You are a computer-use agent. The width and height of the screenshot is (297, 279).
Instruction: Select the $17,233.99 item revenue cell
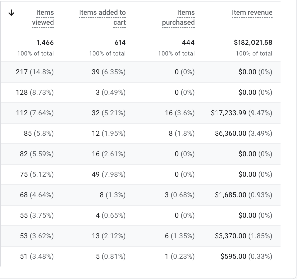(x=241, y=113)
